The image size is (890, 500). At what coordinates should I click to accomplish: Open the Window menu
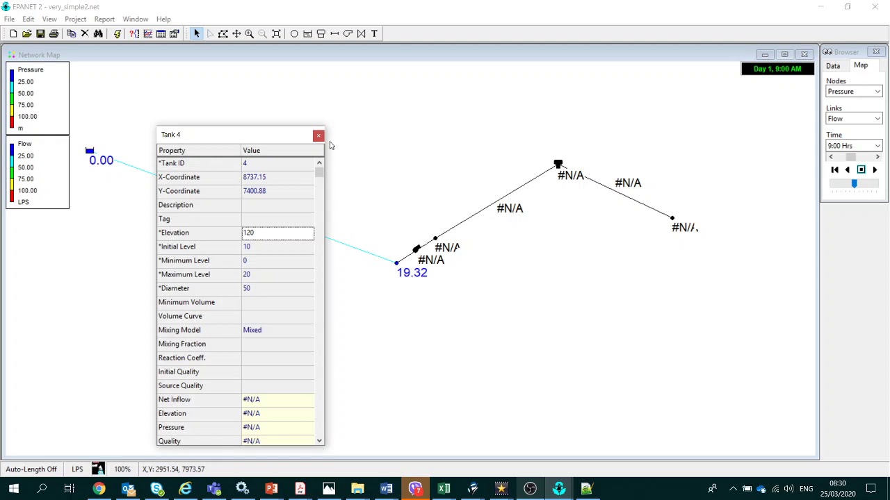pos(136,19)
